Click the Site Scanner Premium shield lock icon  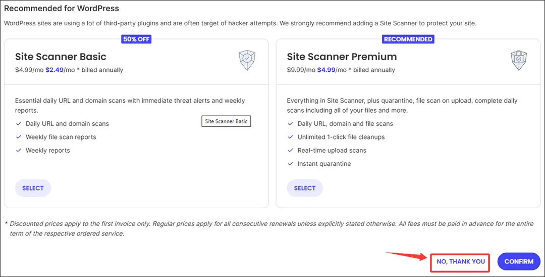(x=519, y=60)
